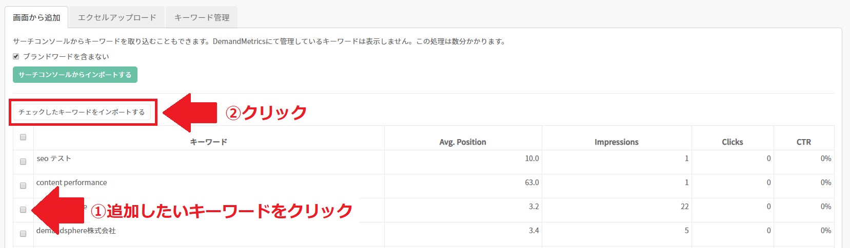Select the keyword text content performance
Viewport: 850px width, 248px height.
[x=72, y=183]
